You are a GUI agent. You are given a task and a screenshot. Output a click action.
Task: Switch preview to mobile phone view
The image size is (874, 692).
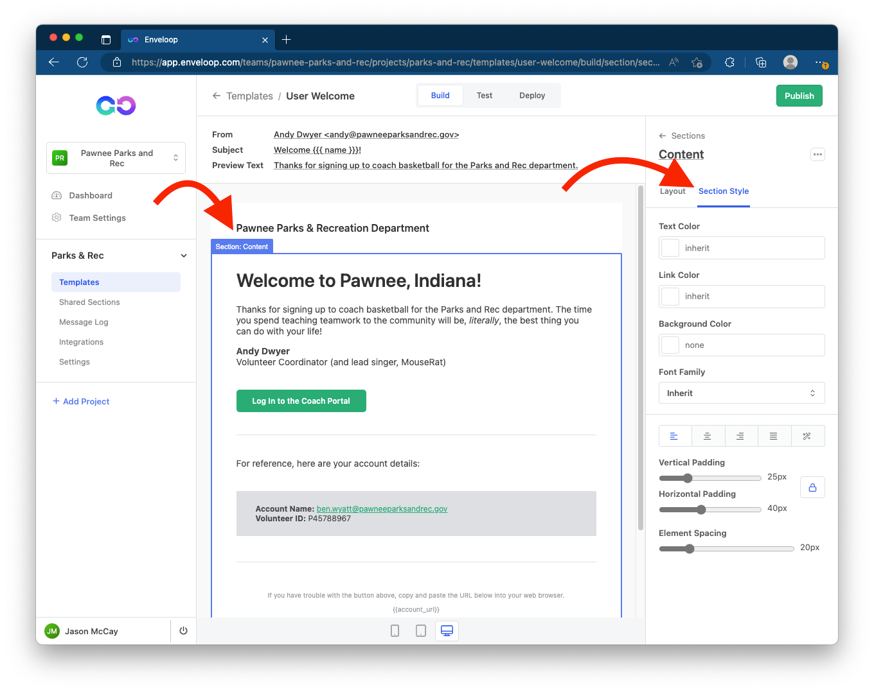coord(395,631)
